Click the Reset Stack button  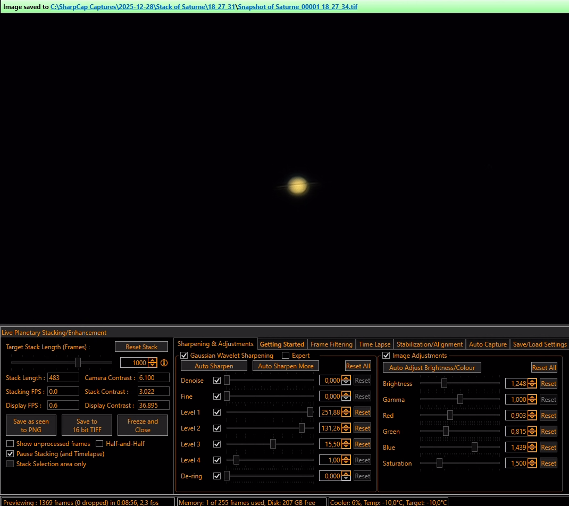[x=141, y=347]
